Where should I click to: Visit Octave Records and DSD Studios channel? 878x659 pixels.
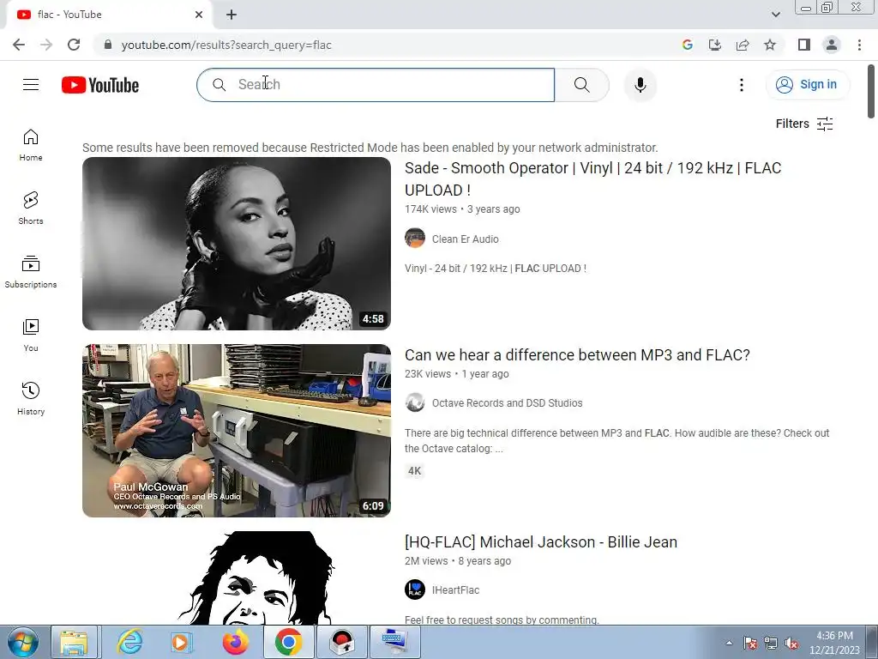click(x=508, y=403)
